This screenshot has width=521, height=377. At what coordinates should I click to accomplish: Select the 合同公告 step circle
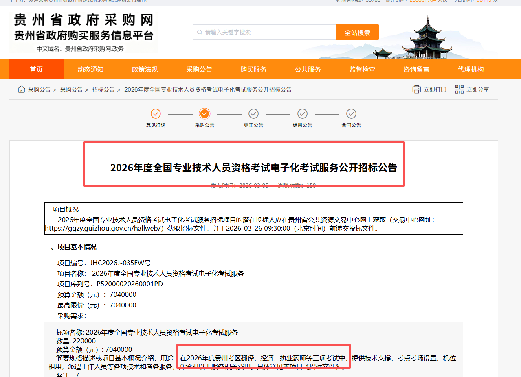click(x=351, y=114)
